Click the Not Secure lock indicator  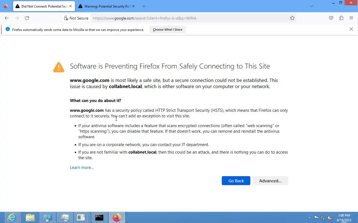point(76,18)
